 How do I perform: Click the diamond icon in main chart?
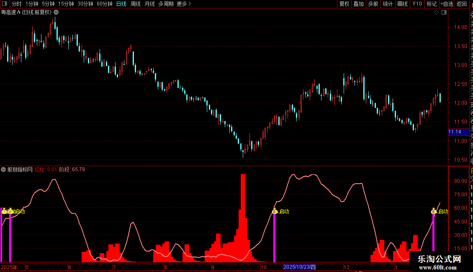436,13
